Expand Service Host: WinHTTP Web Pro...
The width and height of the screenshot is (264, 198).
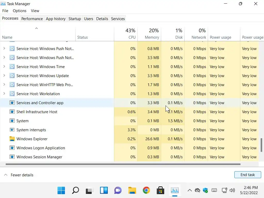(x=4, y=85)
